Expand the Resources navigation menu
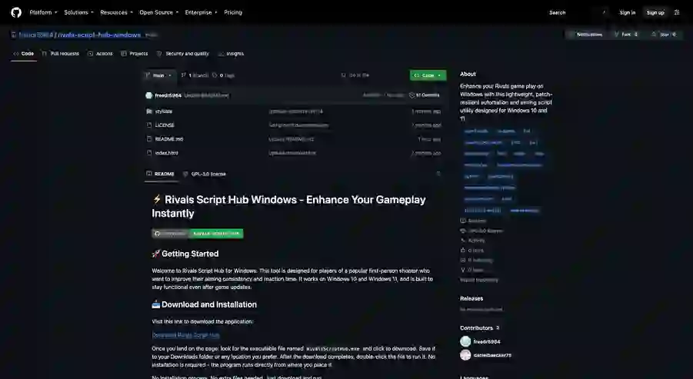The width and height of the screenshot is (693, 379). 116,12
